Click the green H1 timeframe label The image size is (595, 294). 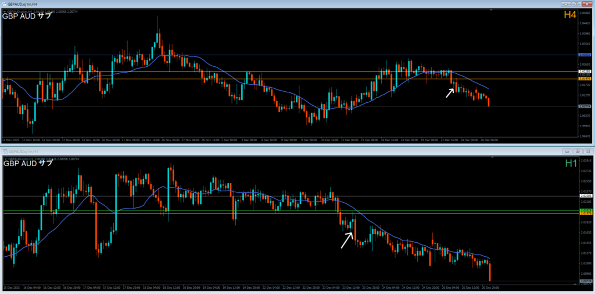pyautogui.click(x=571, y=163)
